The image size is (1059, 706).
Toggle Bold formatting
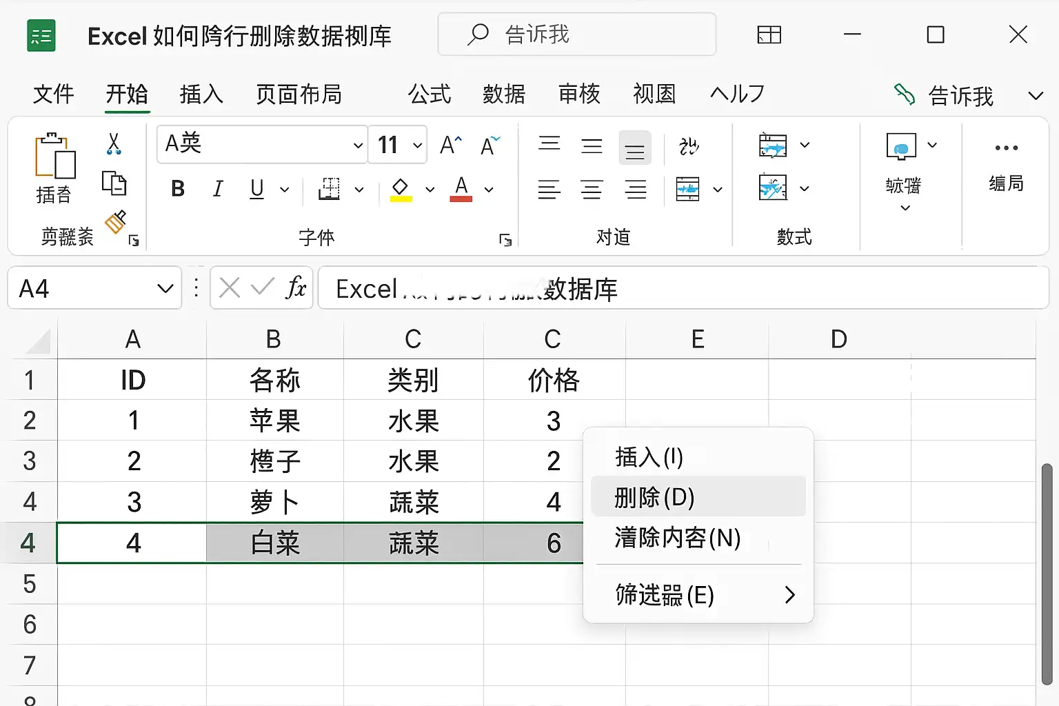(x=178, y=188)
